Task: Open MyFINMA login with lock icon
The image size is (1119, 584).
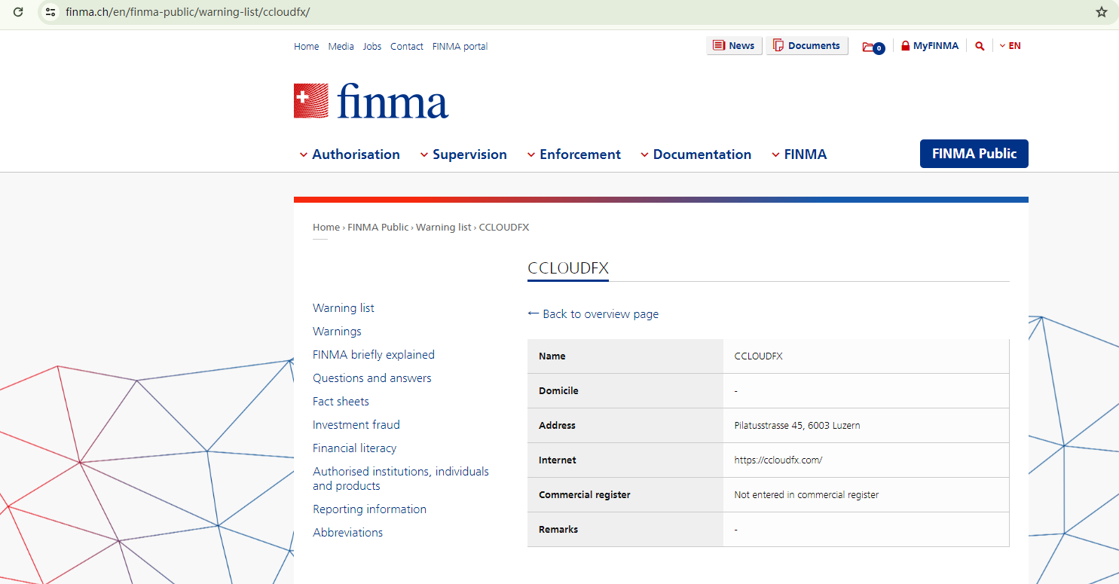Action: (x=930, y=46)
